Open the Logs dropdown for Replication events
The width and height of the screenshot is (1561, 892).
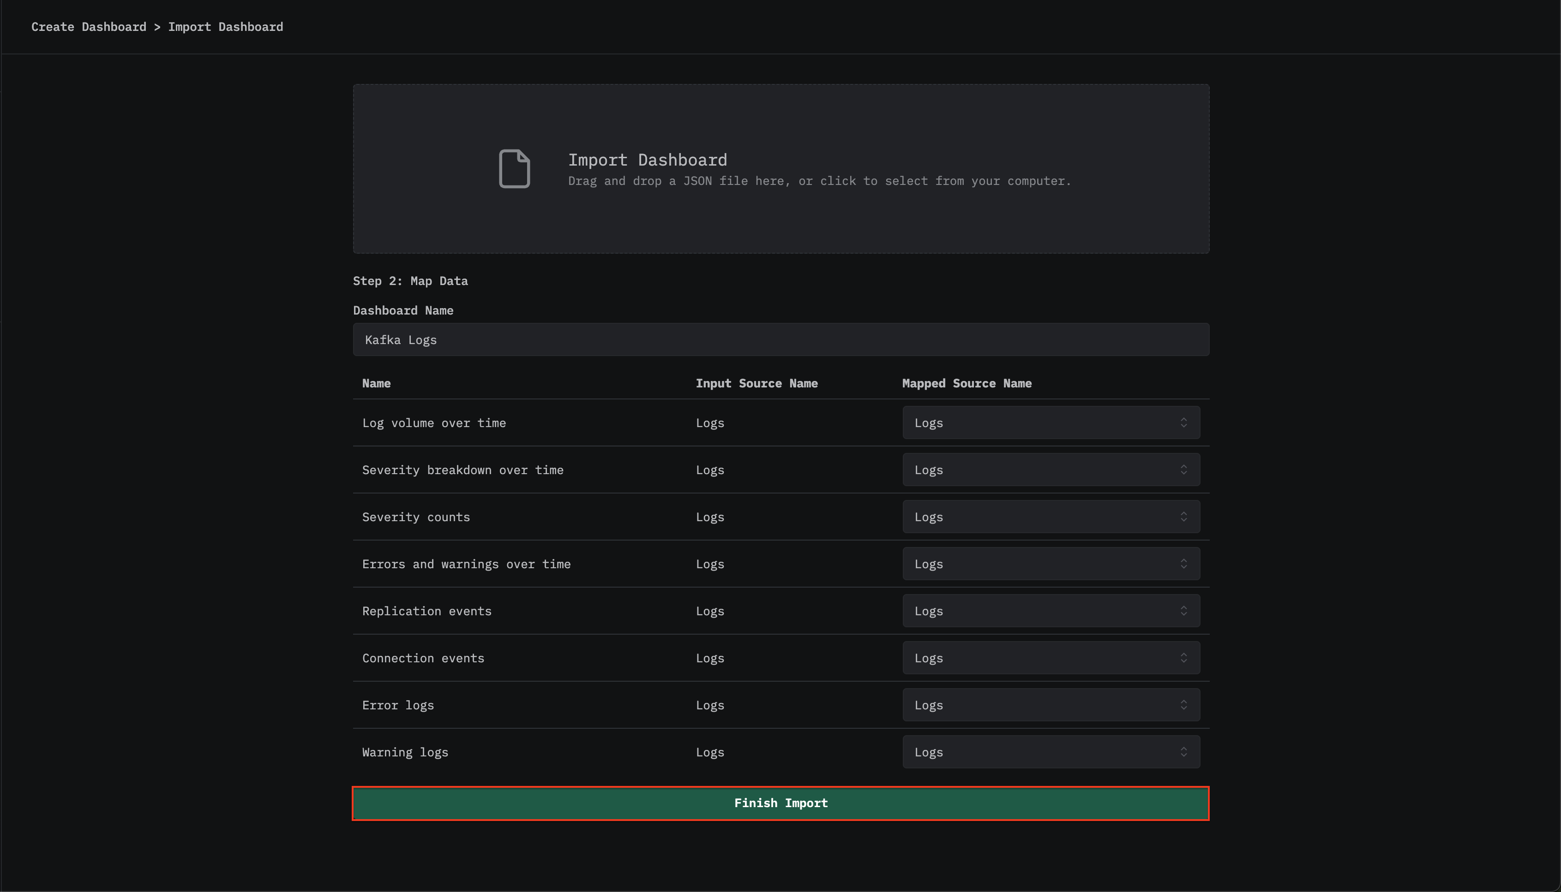coord(1051,610)
